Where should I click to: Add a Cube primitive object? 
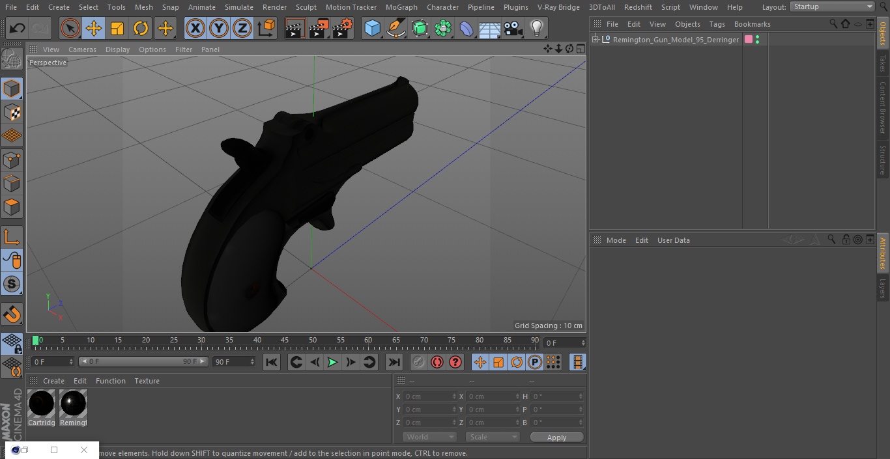pos(372,29)
